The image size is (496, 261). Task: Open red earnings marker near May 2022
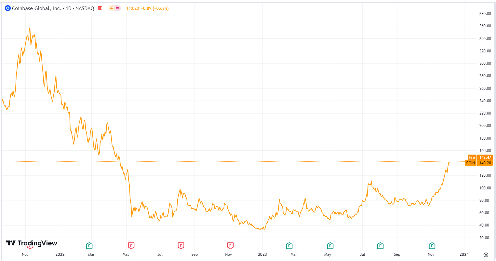pos(131,246)
